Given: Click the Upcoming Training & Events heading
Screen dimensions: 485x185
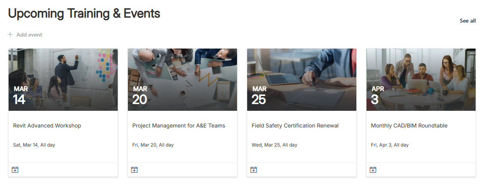Looking at the screenshot, I should click(84, 14).
